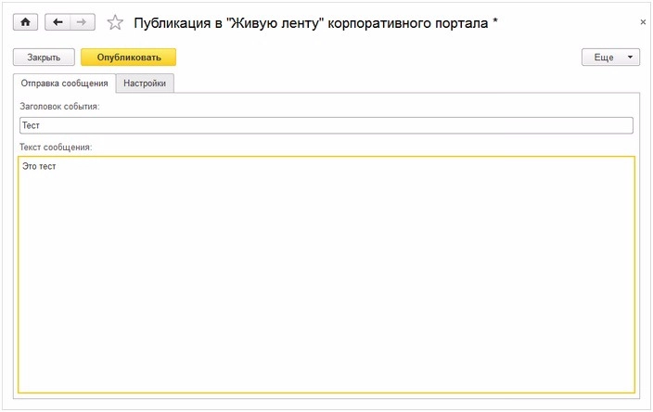This screenshot has height=412, width=653.
Task: Close the form with the X icon
Action: 644,21
